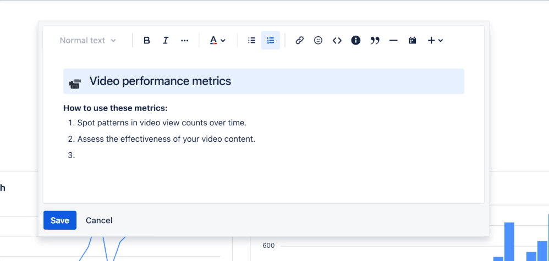Click the 'How to use these metrics:' text
549x261 pixels.
pos(116,108)
